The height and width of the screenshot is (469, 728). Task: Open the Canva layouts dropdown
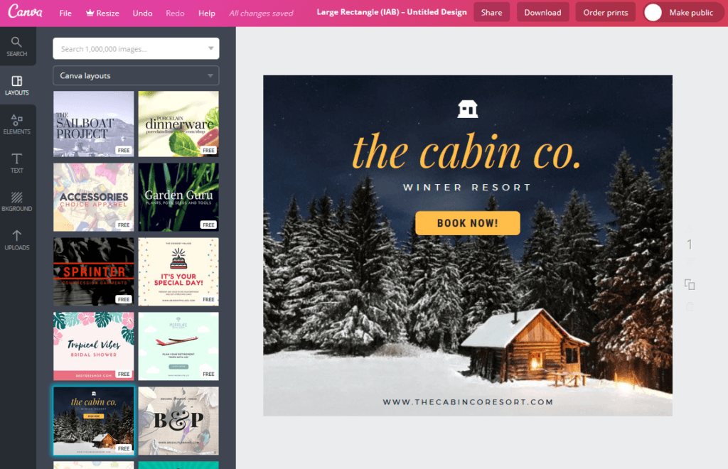tap(136, 75)
